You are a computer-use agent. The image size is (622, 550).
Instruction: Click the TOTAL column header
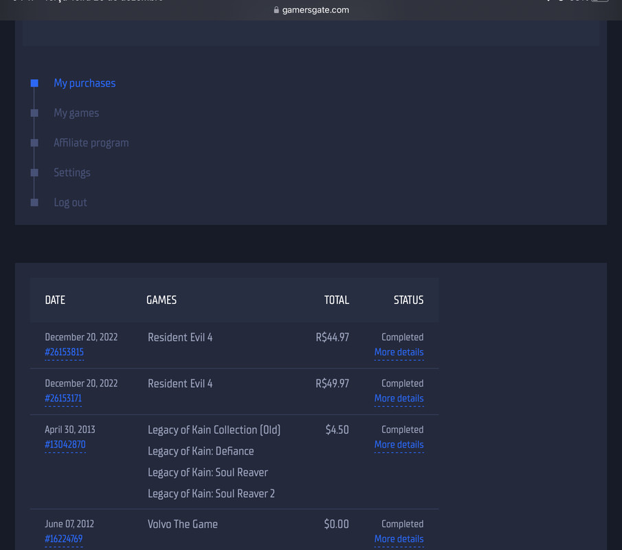point(336,300)
